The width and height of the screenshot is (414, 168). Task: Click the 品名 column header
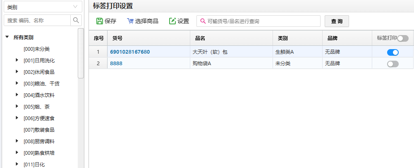(231, 38)
